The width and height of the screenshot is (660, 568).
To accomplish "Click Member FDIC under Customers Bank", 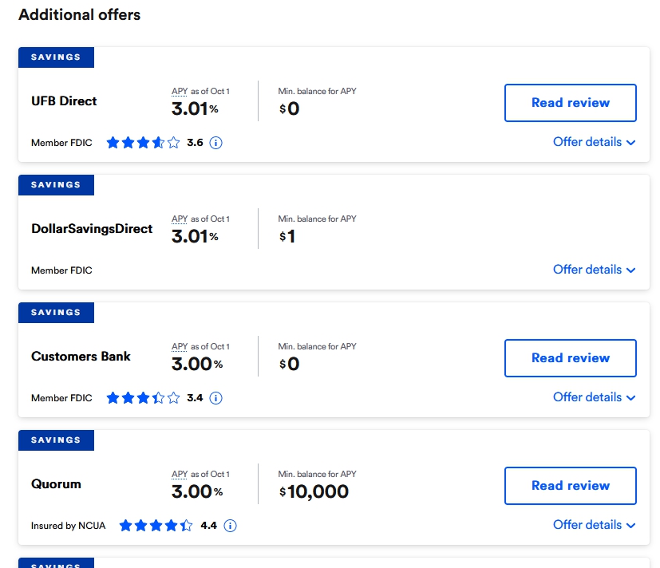I will (x=61, y=398).
